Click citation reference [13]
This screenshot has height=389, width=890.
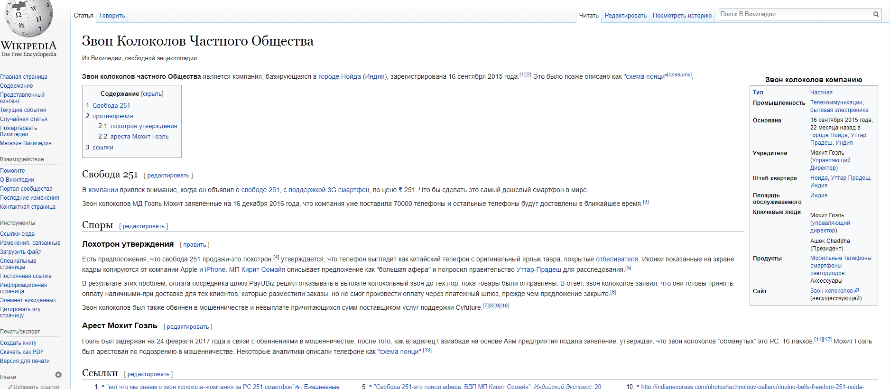pyautogui.click(x=427, y=350)
